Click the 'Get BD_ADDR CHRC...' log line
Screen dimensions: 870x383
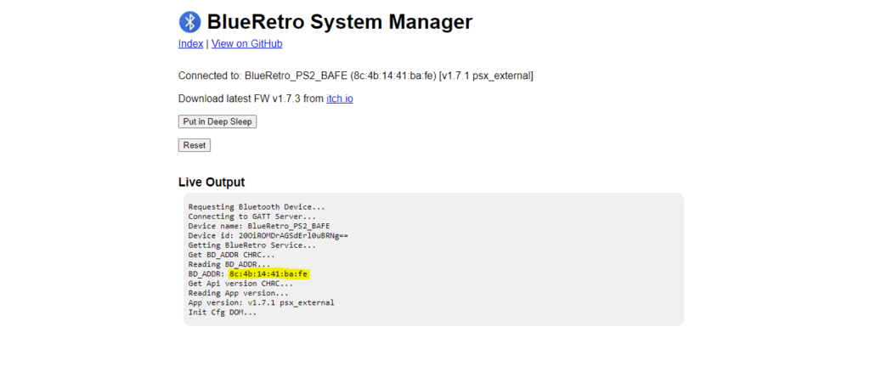(231, 255)
